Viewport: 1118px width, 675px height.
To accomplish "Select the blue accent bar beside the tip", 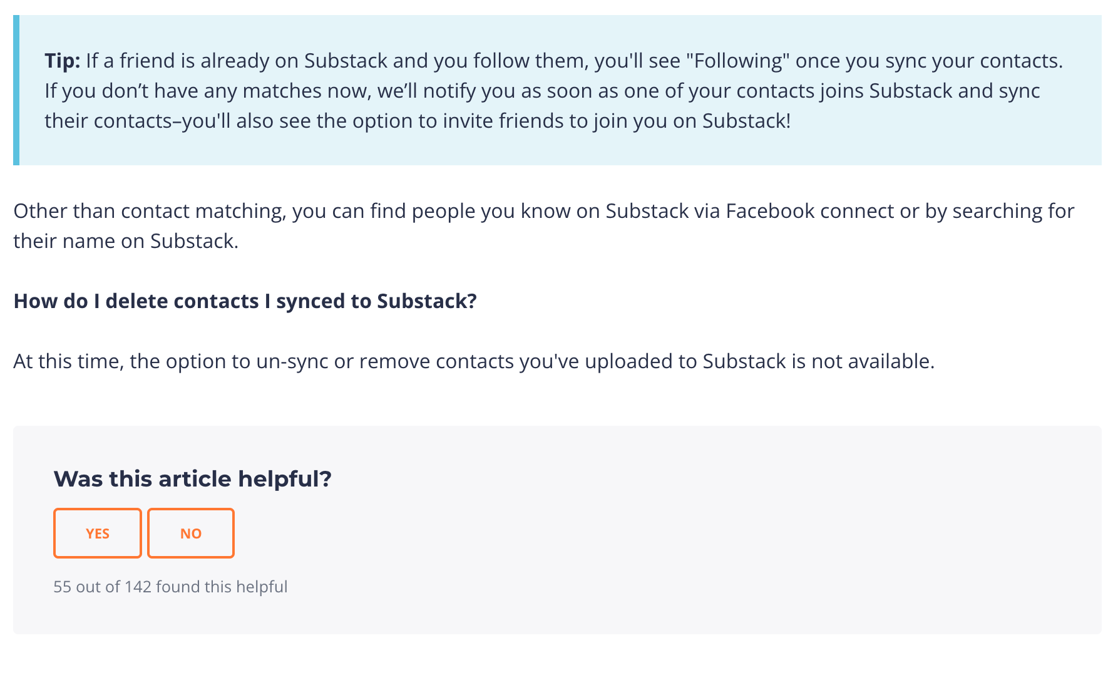I will tap(16, 90).
